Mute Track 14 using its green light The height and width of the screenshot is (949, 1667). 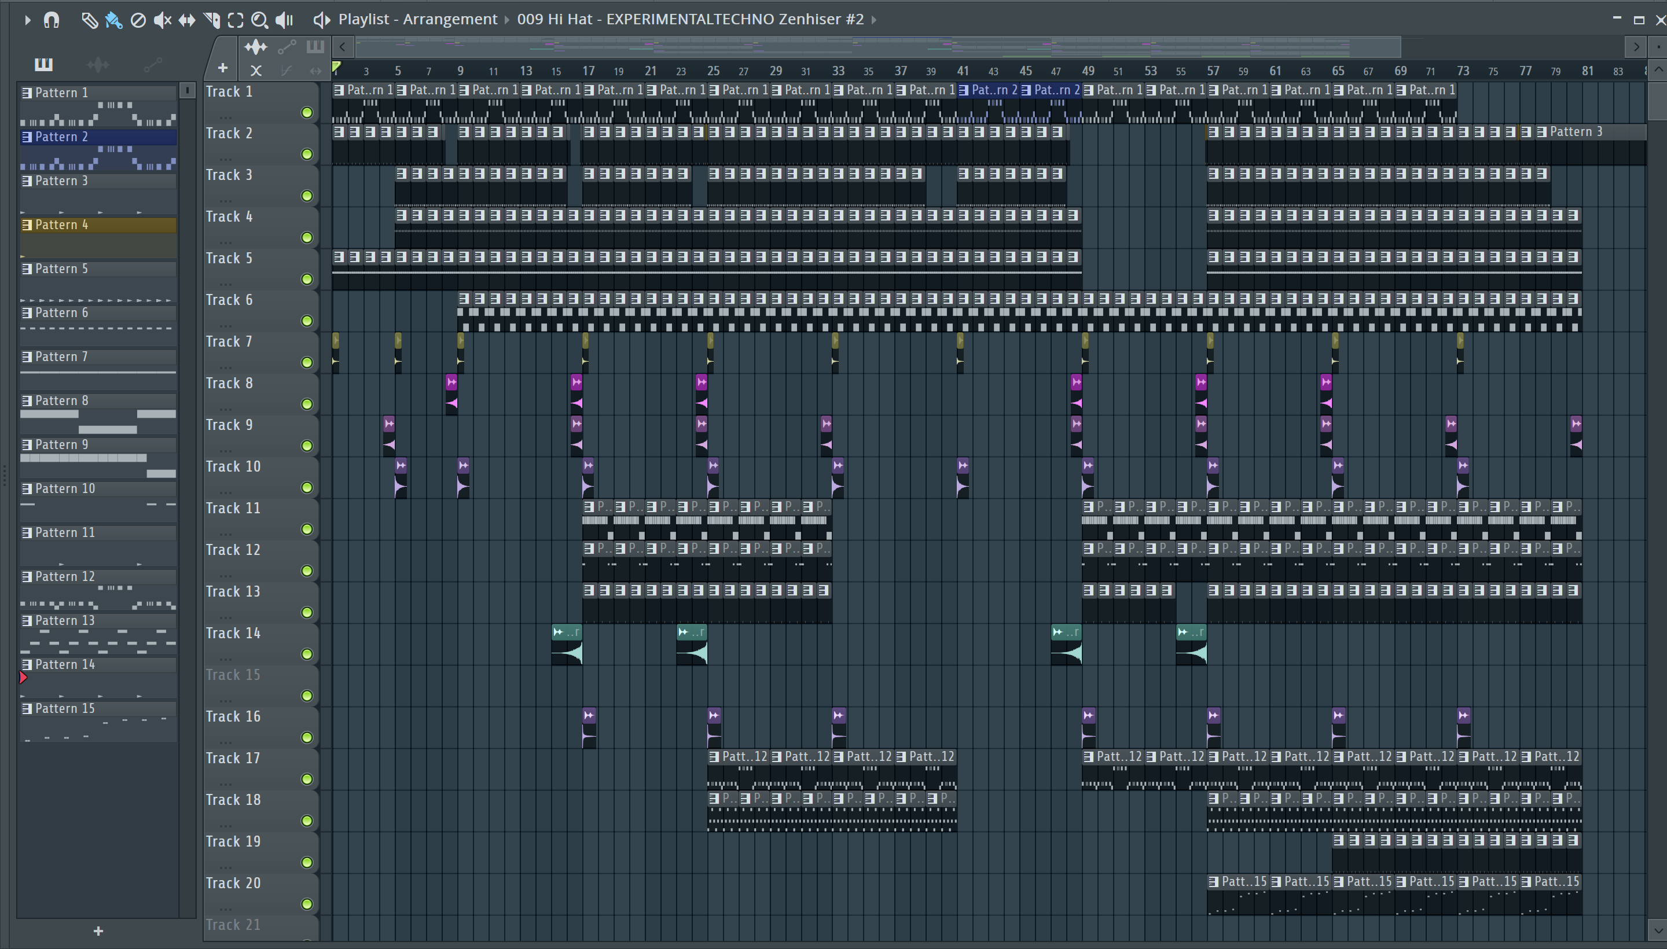click(306, 654)
